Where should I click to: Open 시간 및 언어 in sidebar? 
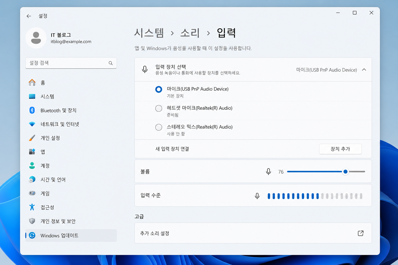[x=71, y=179]
